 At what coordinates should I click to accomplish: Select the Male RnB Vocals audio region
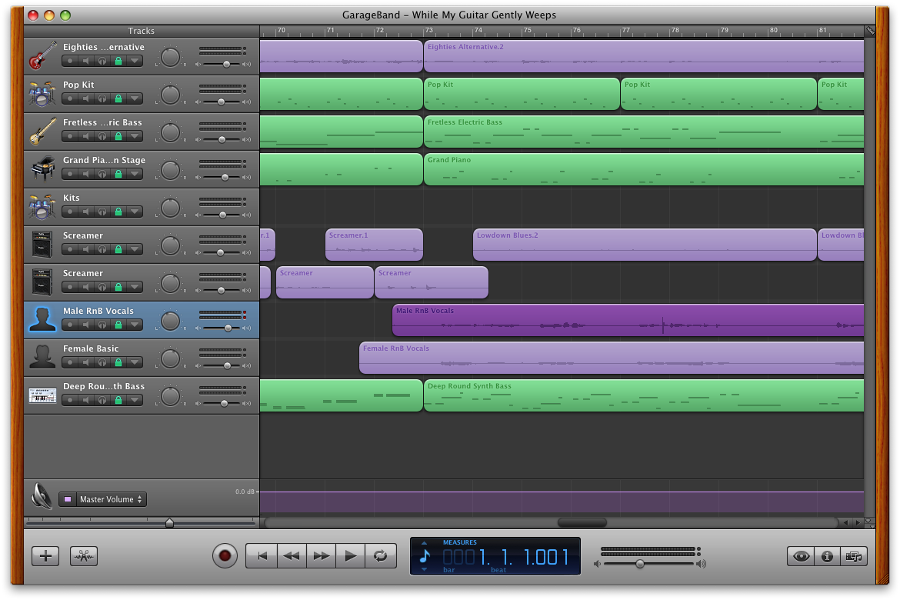[x=628, y=320]
